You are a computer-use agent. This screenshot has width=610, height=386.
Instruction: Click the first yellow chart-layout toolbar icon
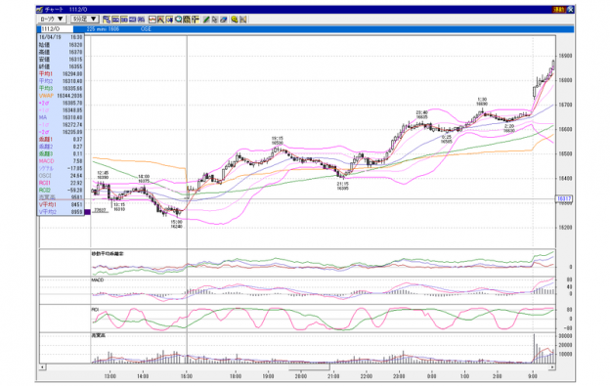[x=107, y=19]
